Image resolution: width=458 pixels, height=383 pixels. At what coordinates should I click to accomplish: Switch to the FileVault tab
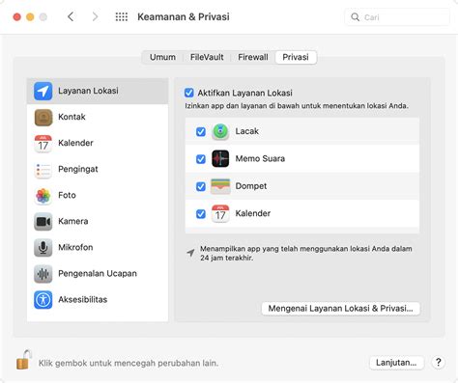(207, 57)
